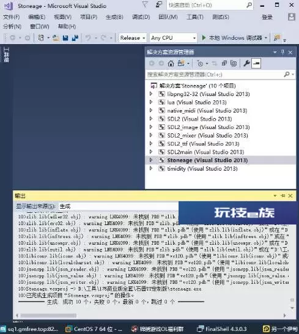Click the Home icon in Solution Explorer
The width and height of the screenshot is (299, 334).
click(x=171, y=63)
